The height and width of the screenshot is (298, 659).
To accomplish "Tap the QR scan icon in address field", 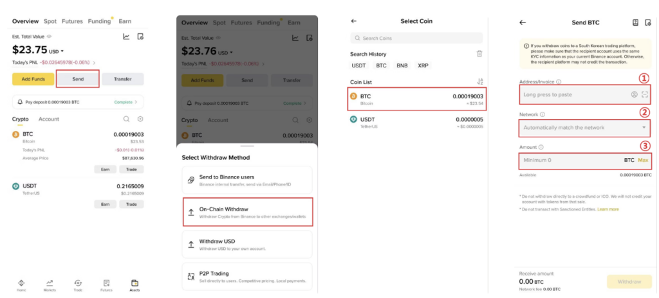I will (644, 94).
